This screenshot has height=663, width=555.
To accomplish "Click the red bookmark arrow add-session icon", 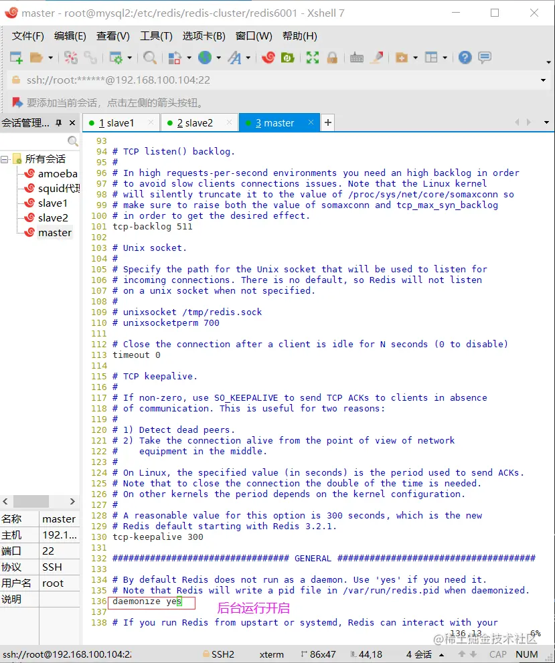I will [17, 102].
